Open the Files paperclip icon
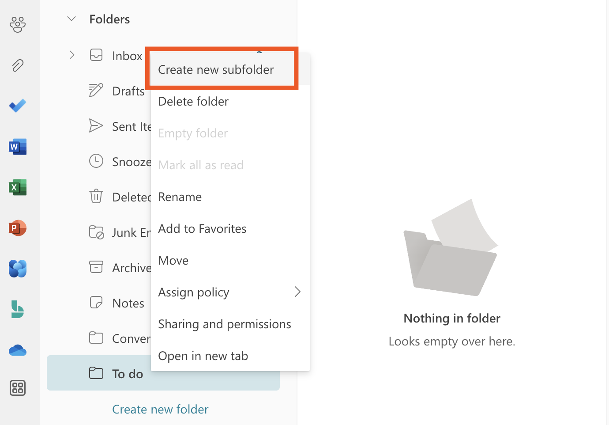The image size is (609, 425). 18,65
